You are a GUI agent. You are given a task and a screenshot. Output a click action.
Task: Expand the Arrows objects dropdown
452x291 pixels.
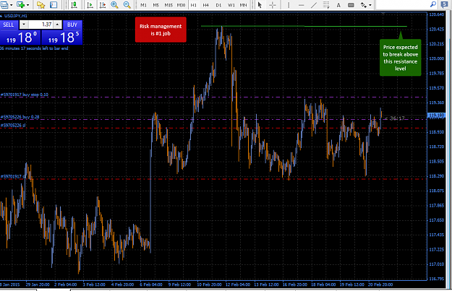(x=370, y=5)
